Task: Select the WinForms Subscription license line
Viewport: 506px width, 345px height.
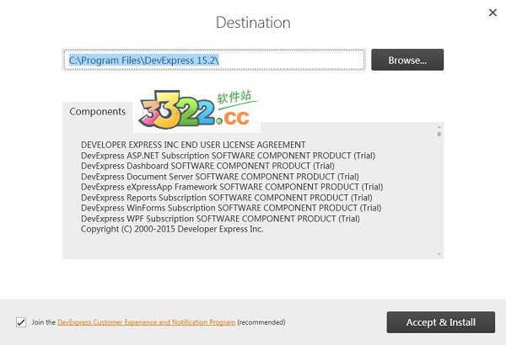Action: click(x=230, y=208)
